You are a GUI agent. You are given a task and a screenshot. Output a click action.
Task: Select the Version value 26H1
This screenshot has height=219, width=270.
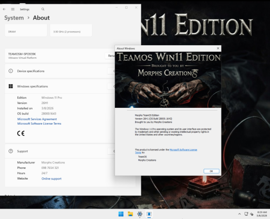pos(45,103)
